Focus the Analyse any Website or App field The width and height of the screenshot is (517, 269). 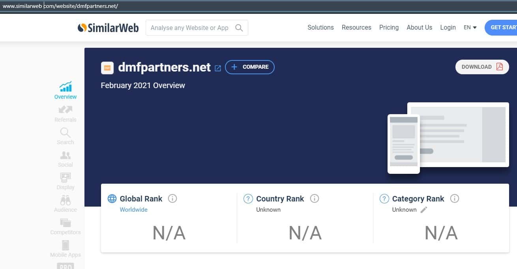pyautogui.click(x=197, y=28)
